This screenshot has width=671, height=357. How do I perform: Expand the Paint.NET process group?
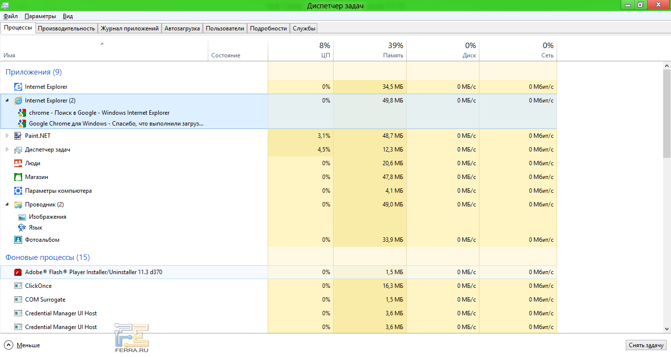[x=7, y=136]
